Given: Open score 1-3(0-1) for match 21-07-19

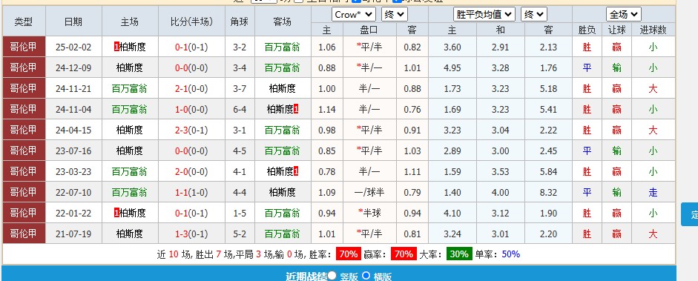Looking at the screenshot, I should (x=191, y=234).
